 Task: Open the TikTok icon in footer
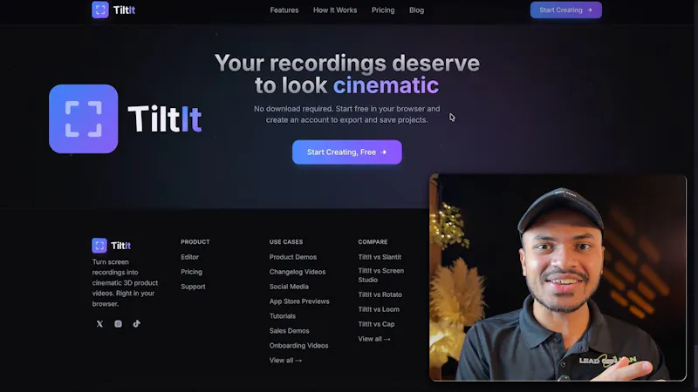(137, 323)
